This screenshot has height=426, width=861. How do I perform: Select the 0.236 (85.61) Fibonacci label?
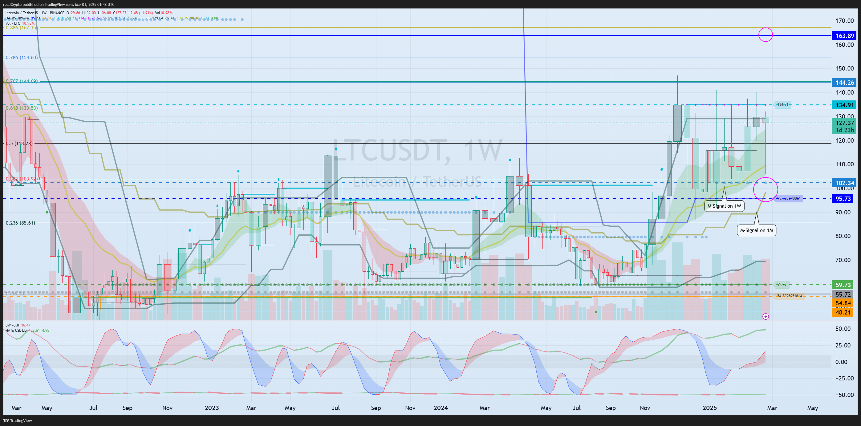[20, 223]
